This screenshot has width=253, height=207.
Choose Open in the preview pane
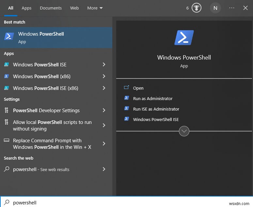[x=138, y=88]
